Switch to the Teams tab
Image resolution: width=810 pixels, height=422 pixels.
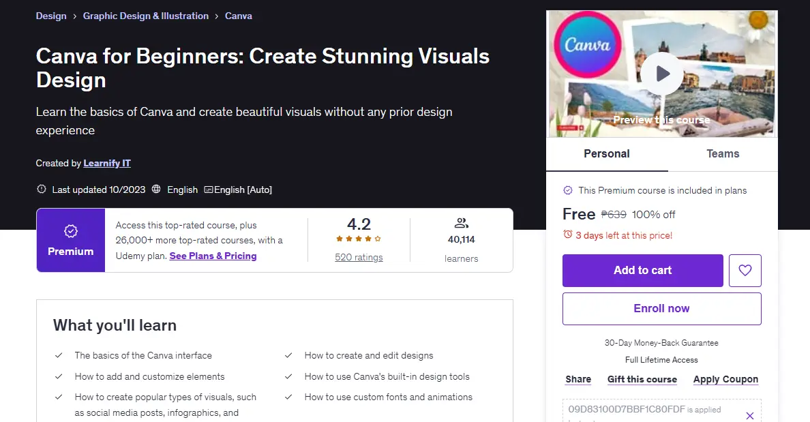click(x=723, y=154)
